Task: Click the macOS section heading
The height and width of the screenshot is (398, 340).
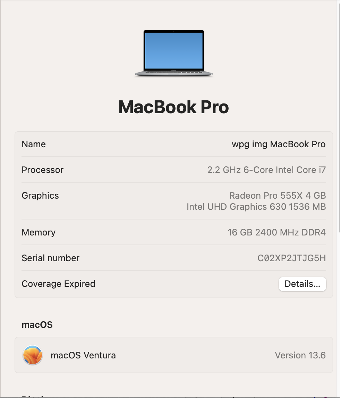Action: coord(37,325)
